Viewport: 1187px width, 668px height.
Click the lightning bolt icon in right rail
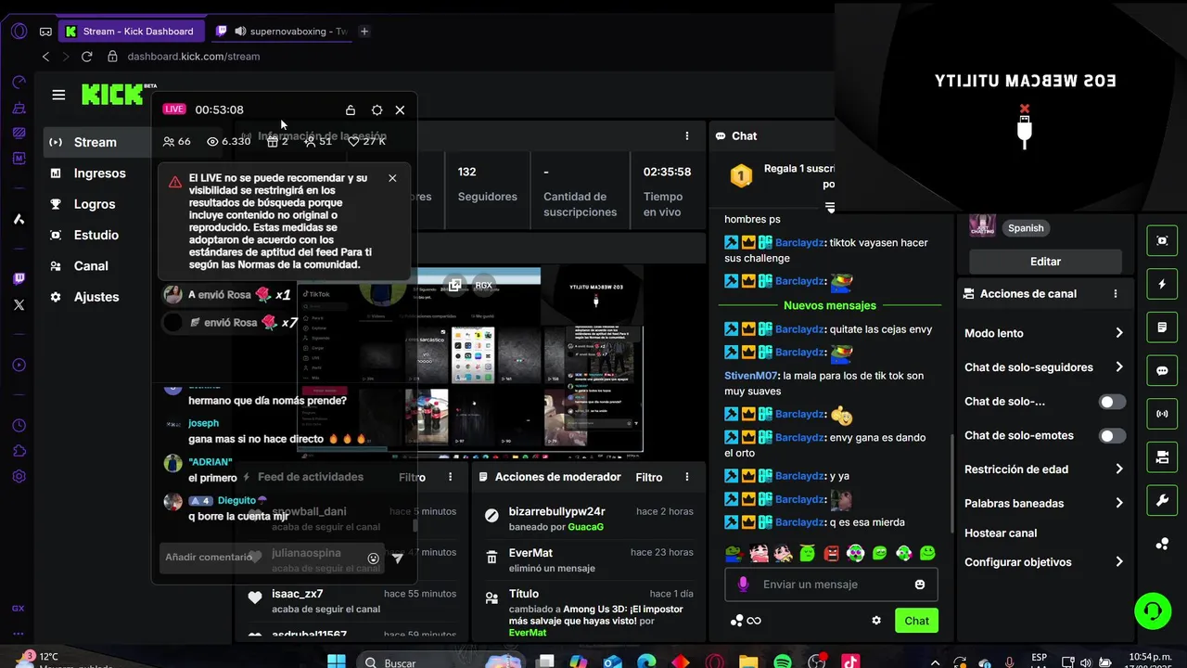pos(1162,284)
